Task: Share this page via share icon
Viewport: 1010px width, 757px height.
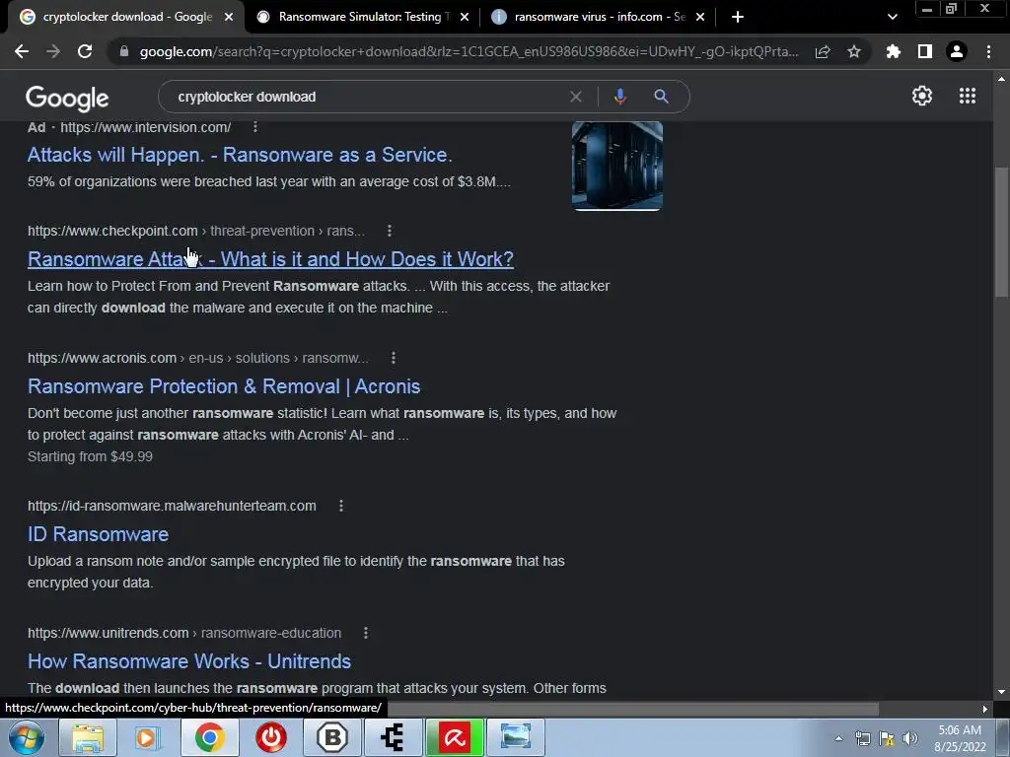Action: click(823, 51)
